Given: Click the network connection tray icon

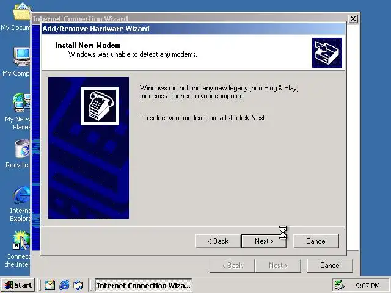Looking at the screenshot, I should (339, 285).
